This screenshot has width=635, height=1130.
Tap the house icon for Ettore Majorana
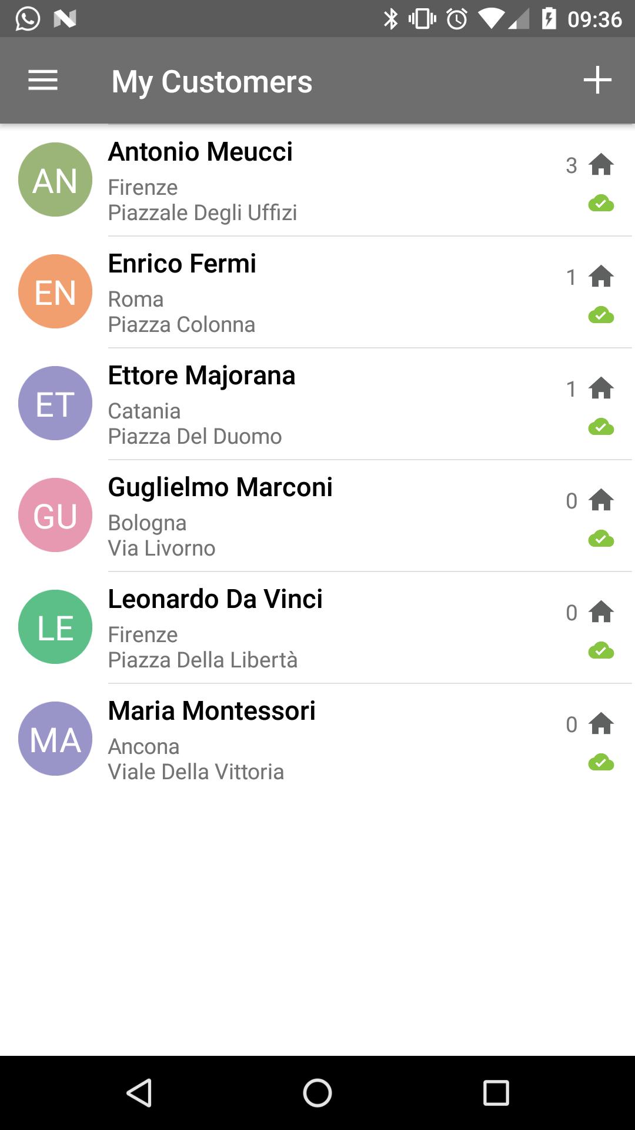point(601,388)
